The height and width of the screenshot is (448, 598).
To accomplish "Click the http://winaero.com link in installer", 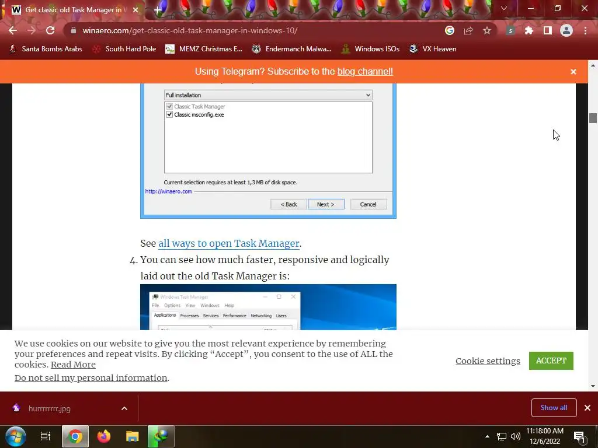I will coord(168,191).
